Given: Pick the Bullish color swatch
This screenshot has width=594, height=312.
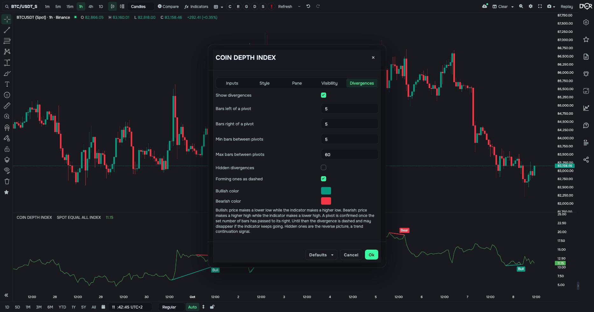Looking at the screenshot, I should (x=326, y=191).
